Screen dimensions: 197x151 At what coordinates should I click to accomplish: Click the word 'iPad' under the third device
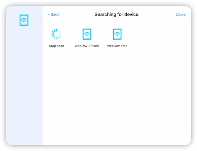(124, 46)
